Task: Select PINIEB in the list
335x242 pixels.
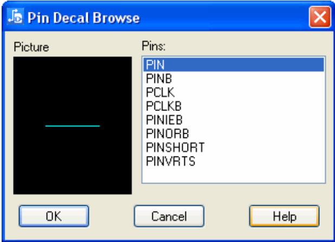Action: [x=161, y=119]
